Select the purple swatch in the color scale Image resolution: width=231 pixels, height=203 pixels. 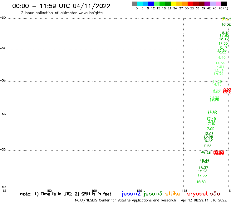tap(207, 4)
